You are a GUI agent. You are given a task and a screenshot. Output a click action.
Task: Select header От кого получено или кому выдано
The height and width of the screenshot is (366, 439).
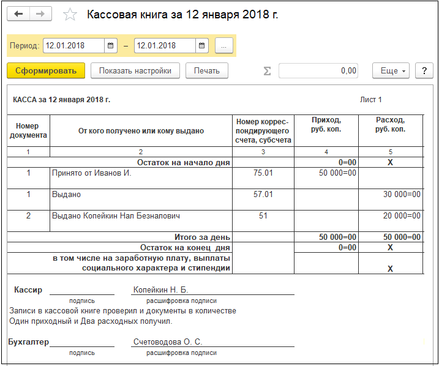[x=141, y=131]
